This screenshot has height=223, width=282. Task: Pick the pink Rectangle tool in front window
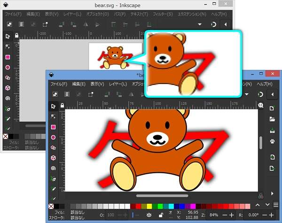53,127
